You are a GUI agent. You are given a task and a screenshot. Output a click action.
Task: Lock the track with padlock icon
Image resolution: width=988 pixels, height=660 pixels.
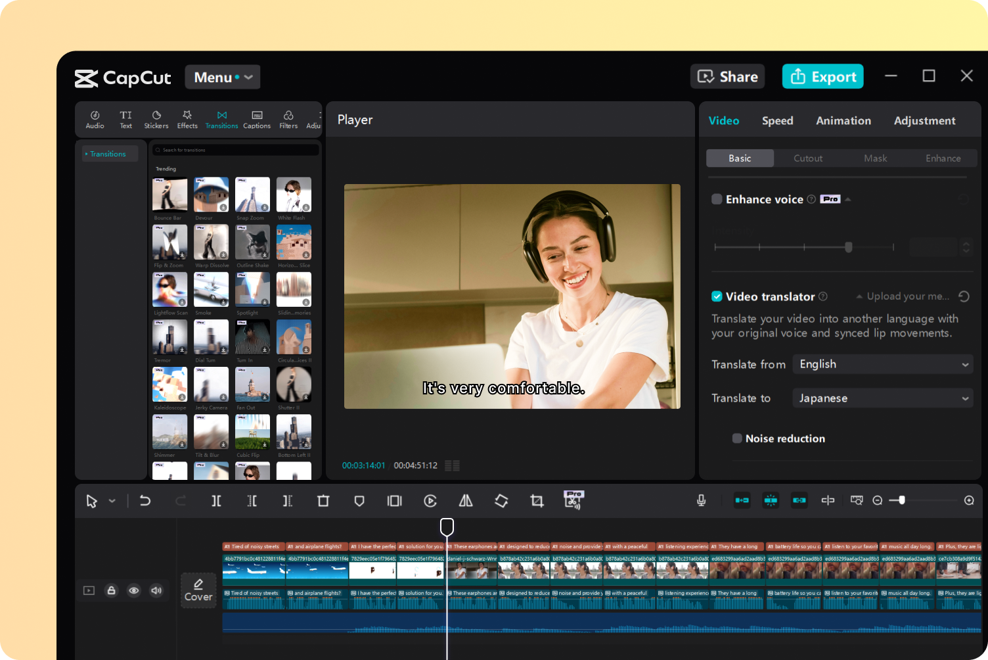click(112, 590)
